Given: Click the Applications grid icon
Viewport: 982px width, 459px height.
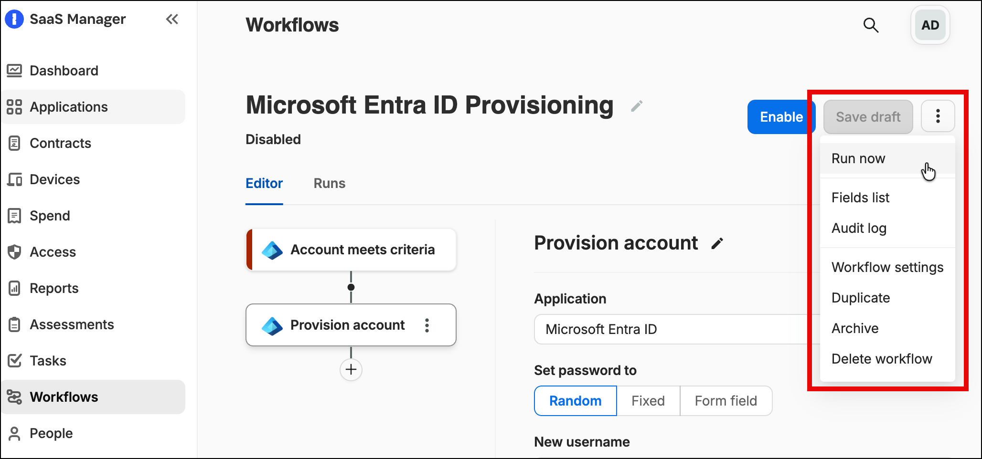Looking at the screenshot, I should tap(14, 107).
